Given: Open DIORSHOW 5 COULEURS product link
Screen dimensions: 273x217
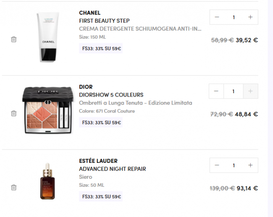Looking at the screenshot, I should [111, 95].
